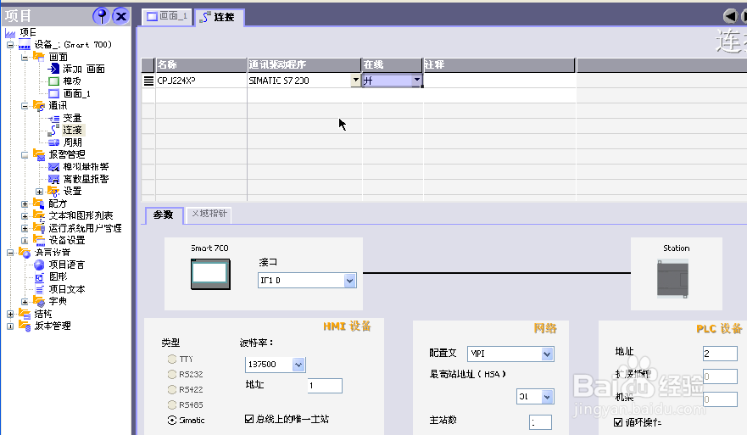
Task: Click the 版本管理 folder icon
Action: [x=25, y=326]
